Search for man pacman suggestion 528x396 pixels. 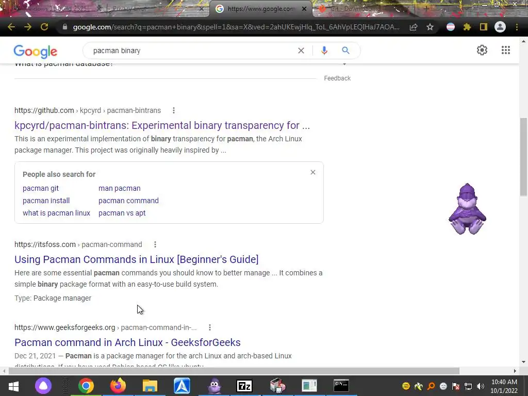pyautogui.click(x=119, y=188)
